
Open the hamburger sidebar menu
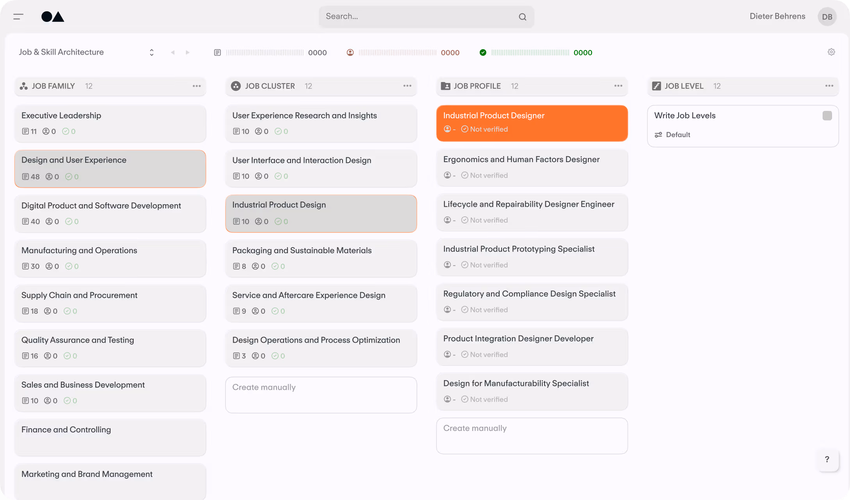(18, 16)
